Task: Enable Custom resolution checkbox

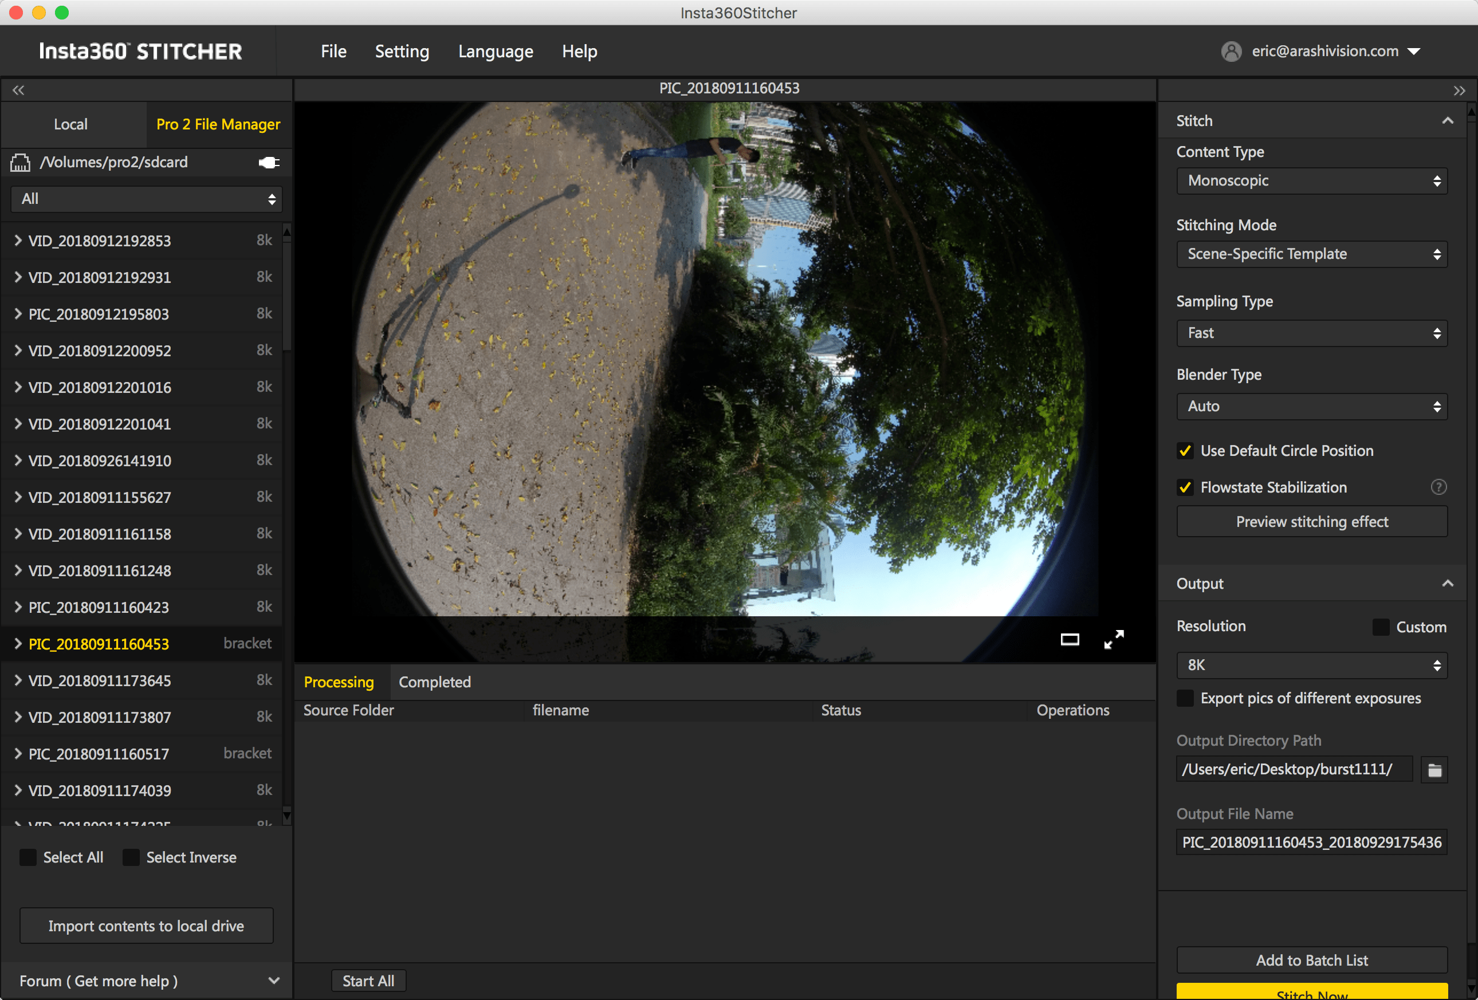Action: point(1381,627)
